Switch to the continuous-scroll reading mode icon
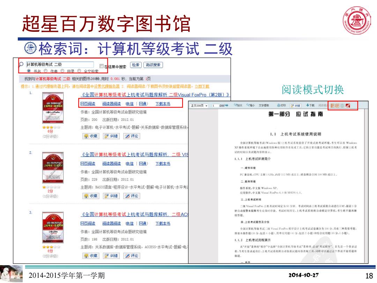377x283 pixels. (x=342, y=106)
